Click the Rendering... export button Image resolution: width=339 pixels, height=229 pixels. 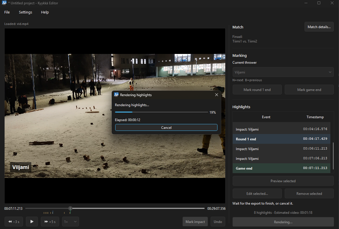point(283,222)
